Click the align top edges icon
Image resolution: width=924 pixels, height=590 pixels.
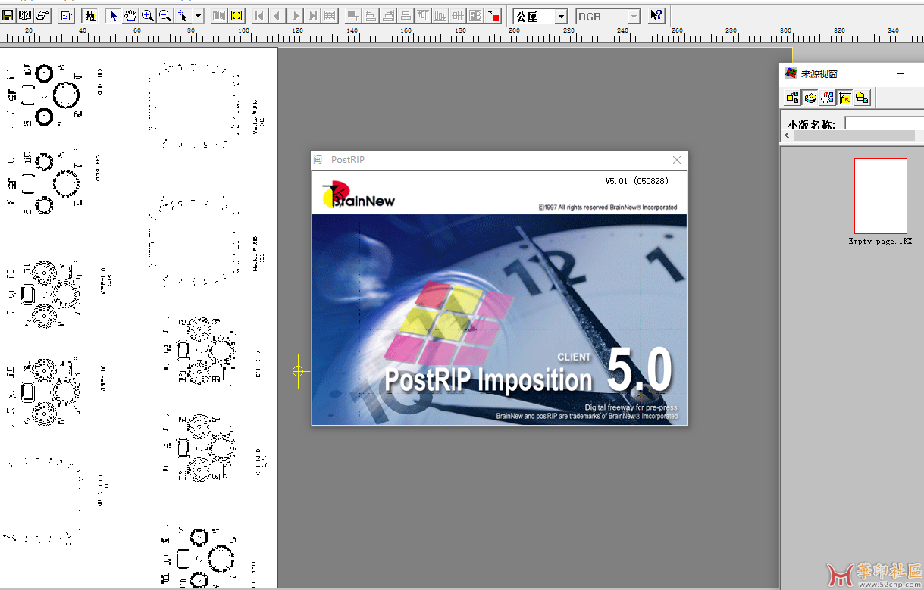pos(424,15)
